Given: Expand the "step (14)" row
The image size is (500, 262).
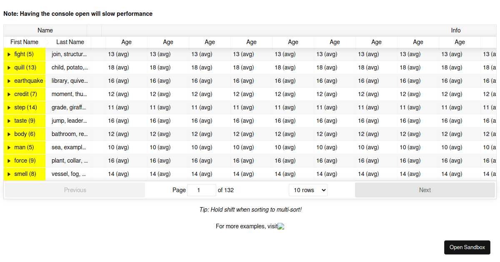Looking at the screenshot, I should [x=9, y=107].
